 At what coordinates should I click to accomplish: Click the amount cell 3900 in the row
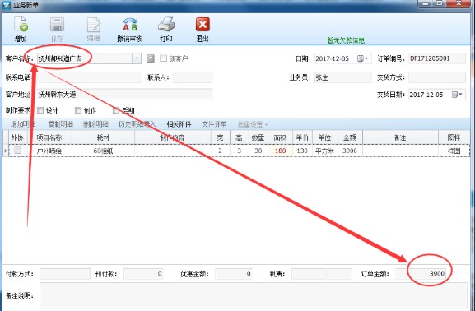coord(350,151)
